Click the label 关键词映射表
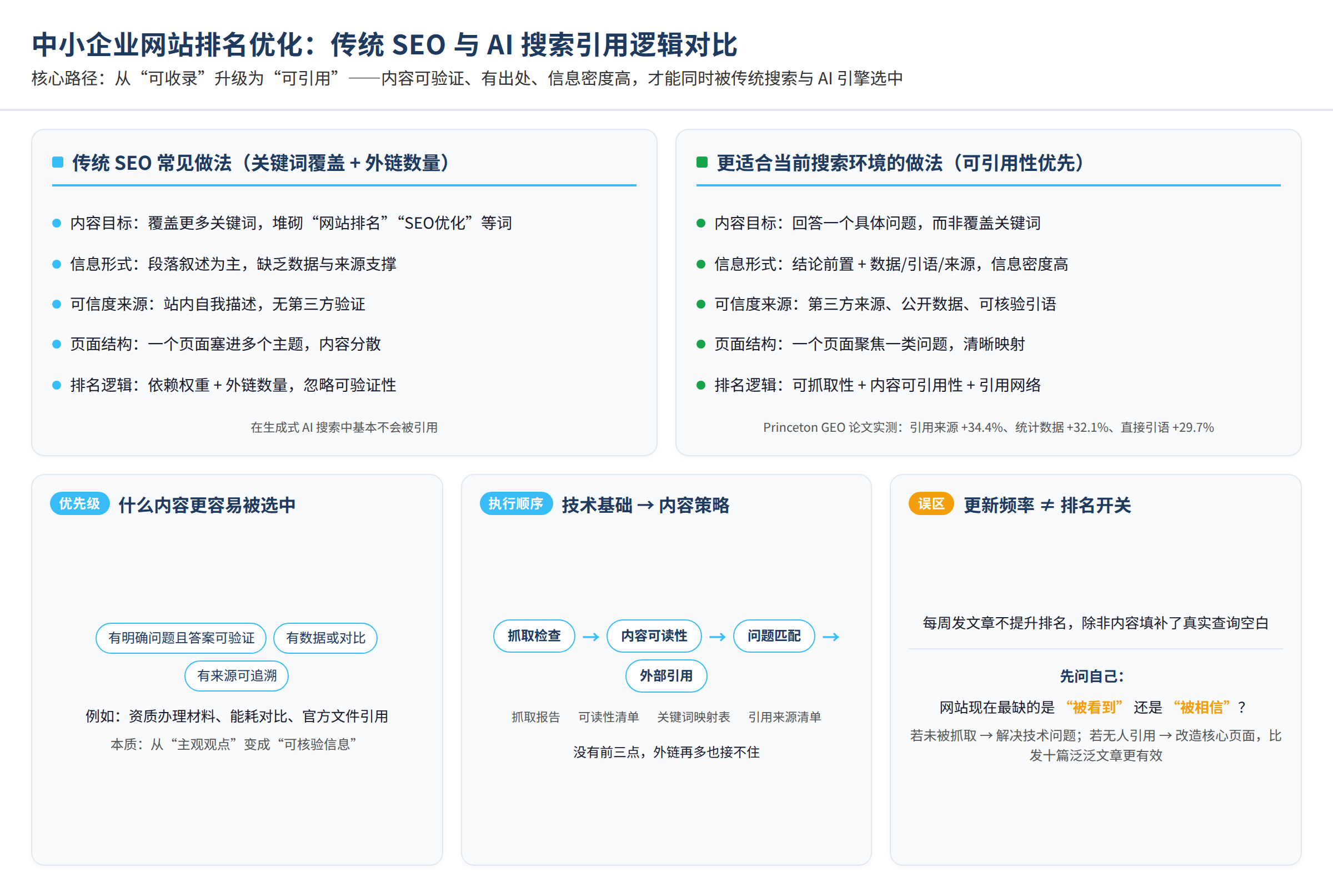 (693, 718)
